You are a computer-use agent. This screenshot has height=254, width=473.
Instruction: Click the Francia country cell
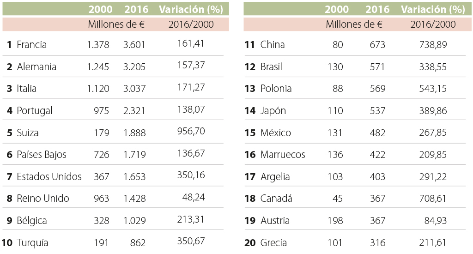click(x=31, y=45)
